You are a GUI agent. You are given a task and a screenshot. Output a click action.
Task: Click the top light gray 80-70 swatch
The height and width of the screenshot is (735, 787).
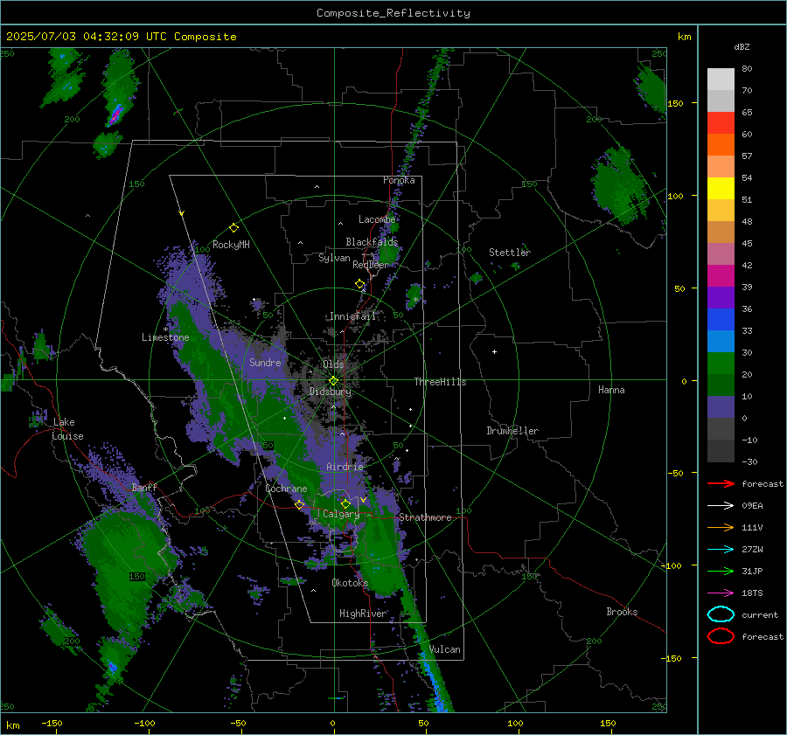click(x=721, y=80)
